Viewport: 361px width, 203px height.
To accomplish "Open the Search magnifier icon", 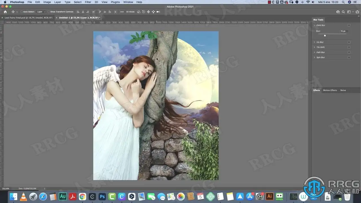I will (x=343, y=12).
